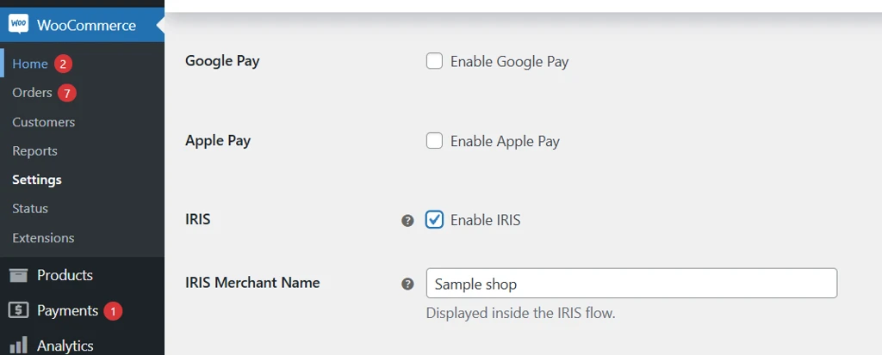Open the Status page link
The height and width of the screenshot is (355, 882).
coord(30,209)
